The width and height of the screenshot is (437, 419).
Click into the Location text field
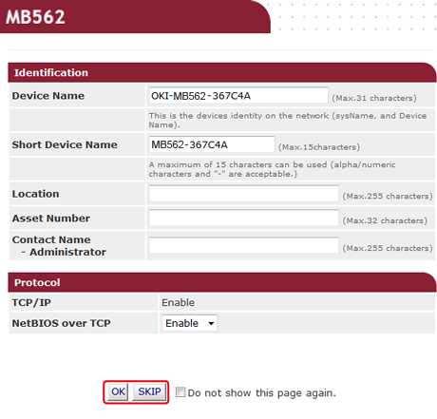244,194
